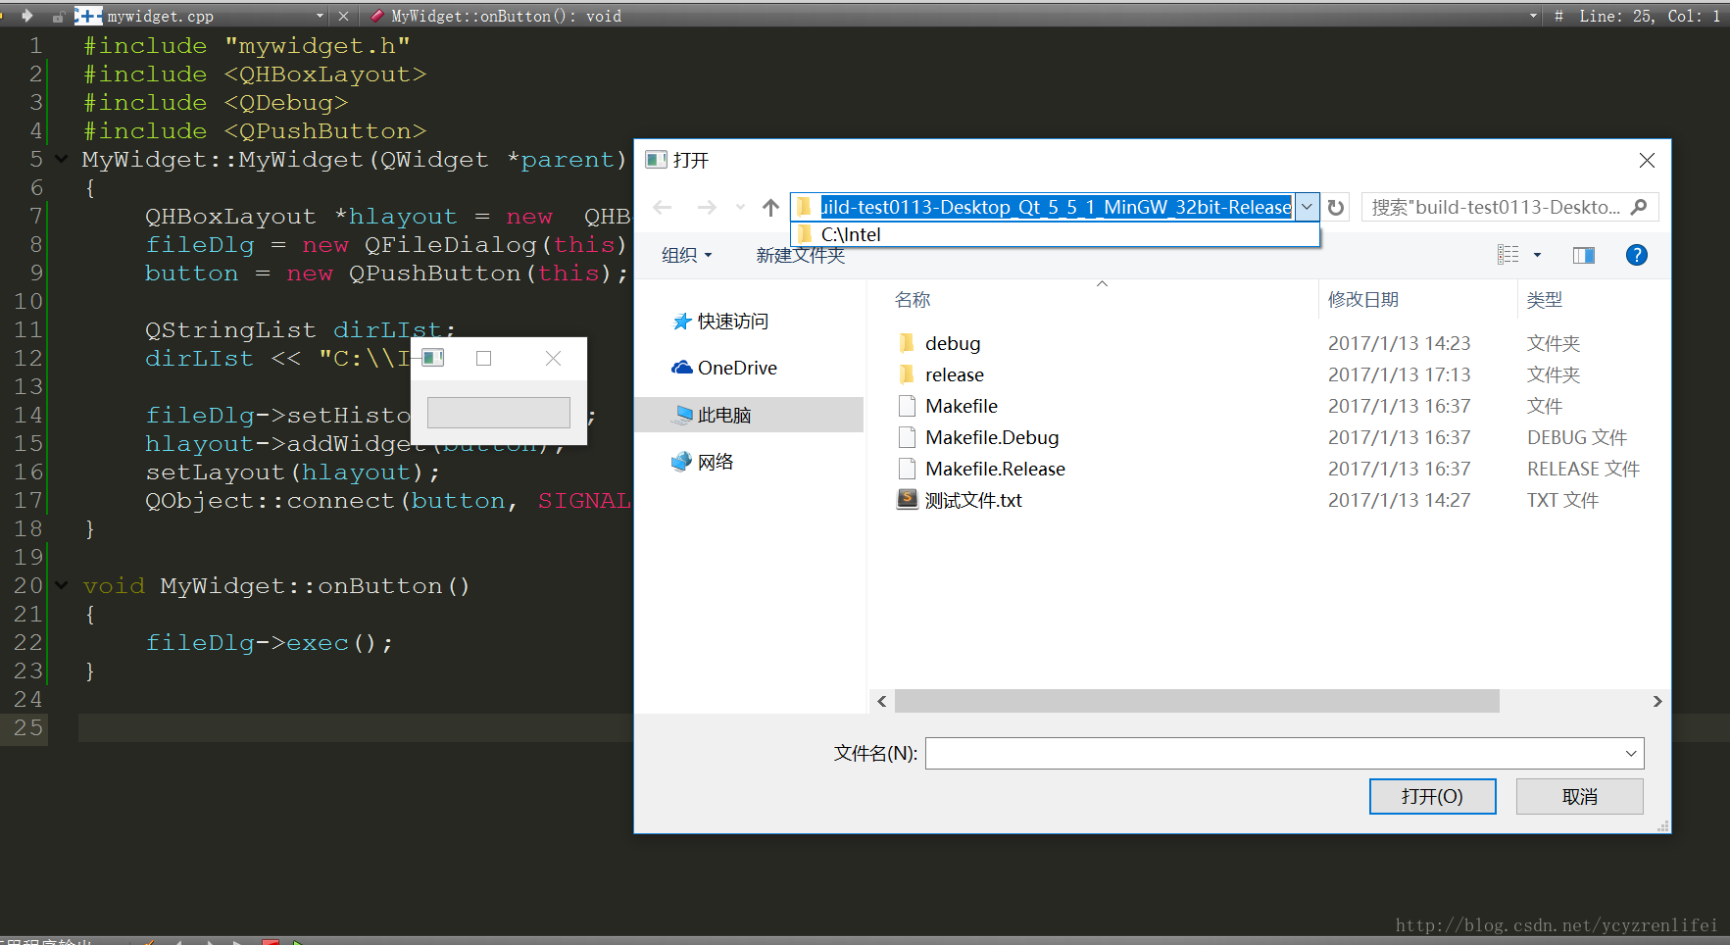Viewport: 1730px width, 945px height.
Task: Click the debug folder icon
Action: point(907,343)
